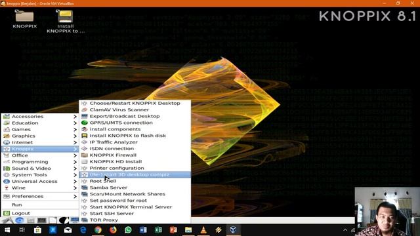The width and height of the screenshot is (420, 236).
Task: Click the TOR Proxy icon
Action: click(x=85, y=220)
